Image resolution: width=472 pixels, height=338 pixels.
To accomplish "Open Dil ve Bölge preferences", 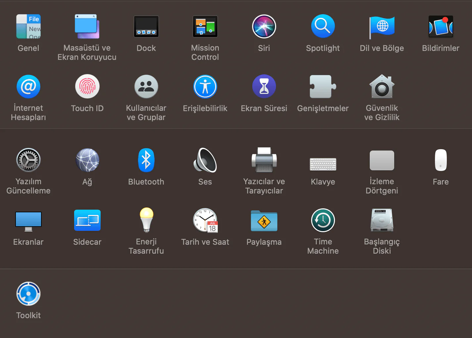I will pos(382,26).
